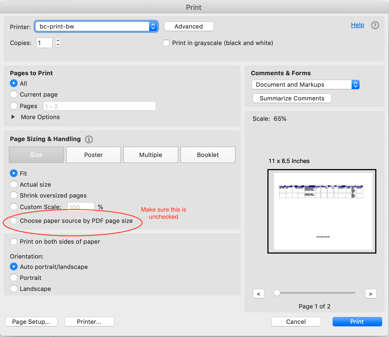389x337 pixels.
Task: Select Custom Scale radio button
Action: coord(14,207)
